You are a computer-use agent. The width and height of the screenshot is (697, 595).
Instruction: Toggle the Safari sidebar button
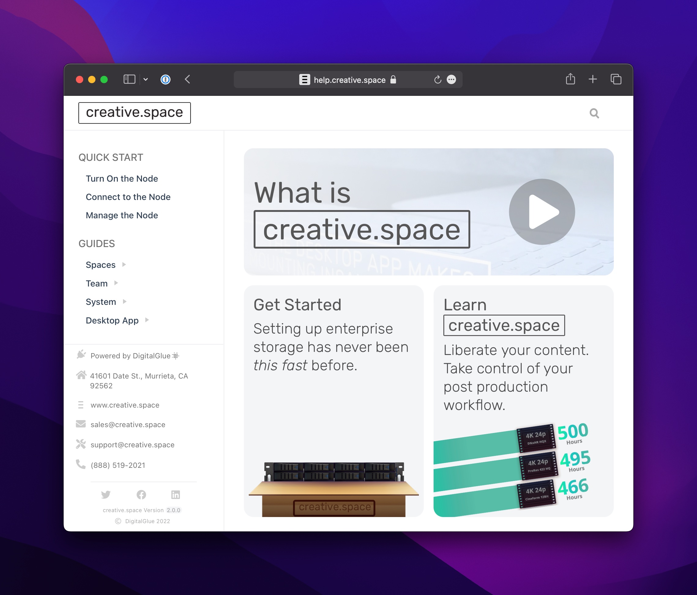click(129, 79)
